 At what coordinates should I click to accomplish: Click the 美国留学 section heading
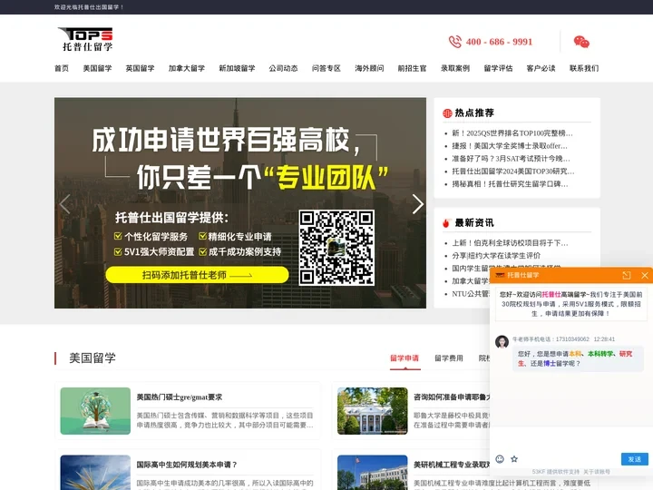click(93, 358)
